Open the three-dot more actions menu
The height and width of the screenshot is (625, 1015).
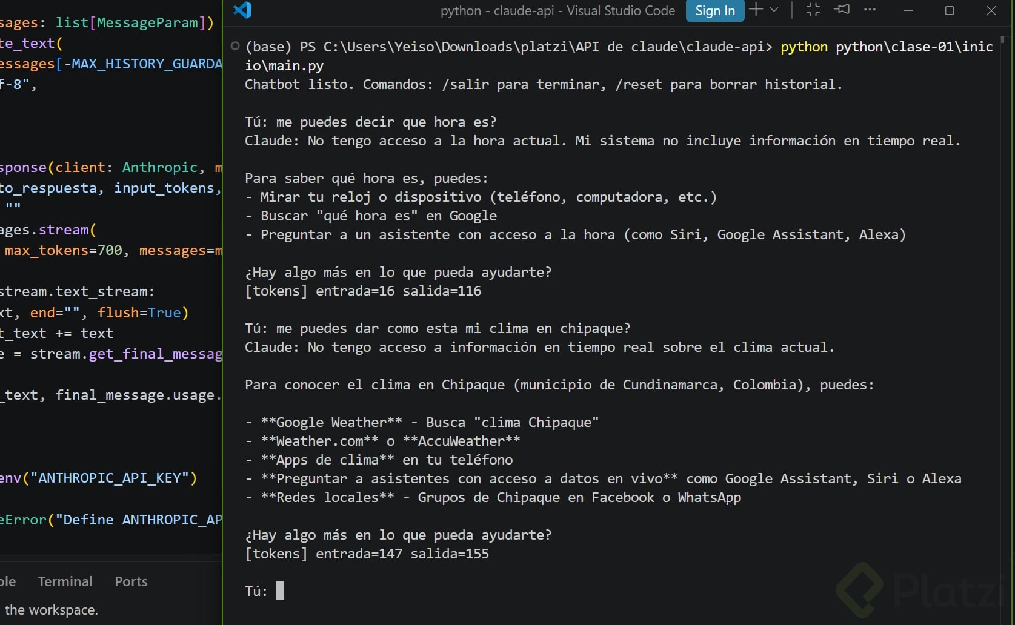(870, 10)
